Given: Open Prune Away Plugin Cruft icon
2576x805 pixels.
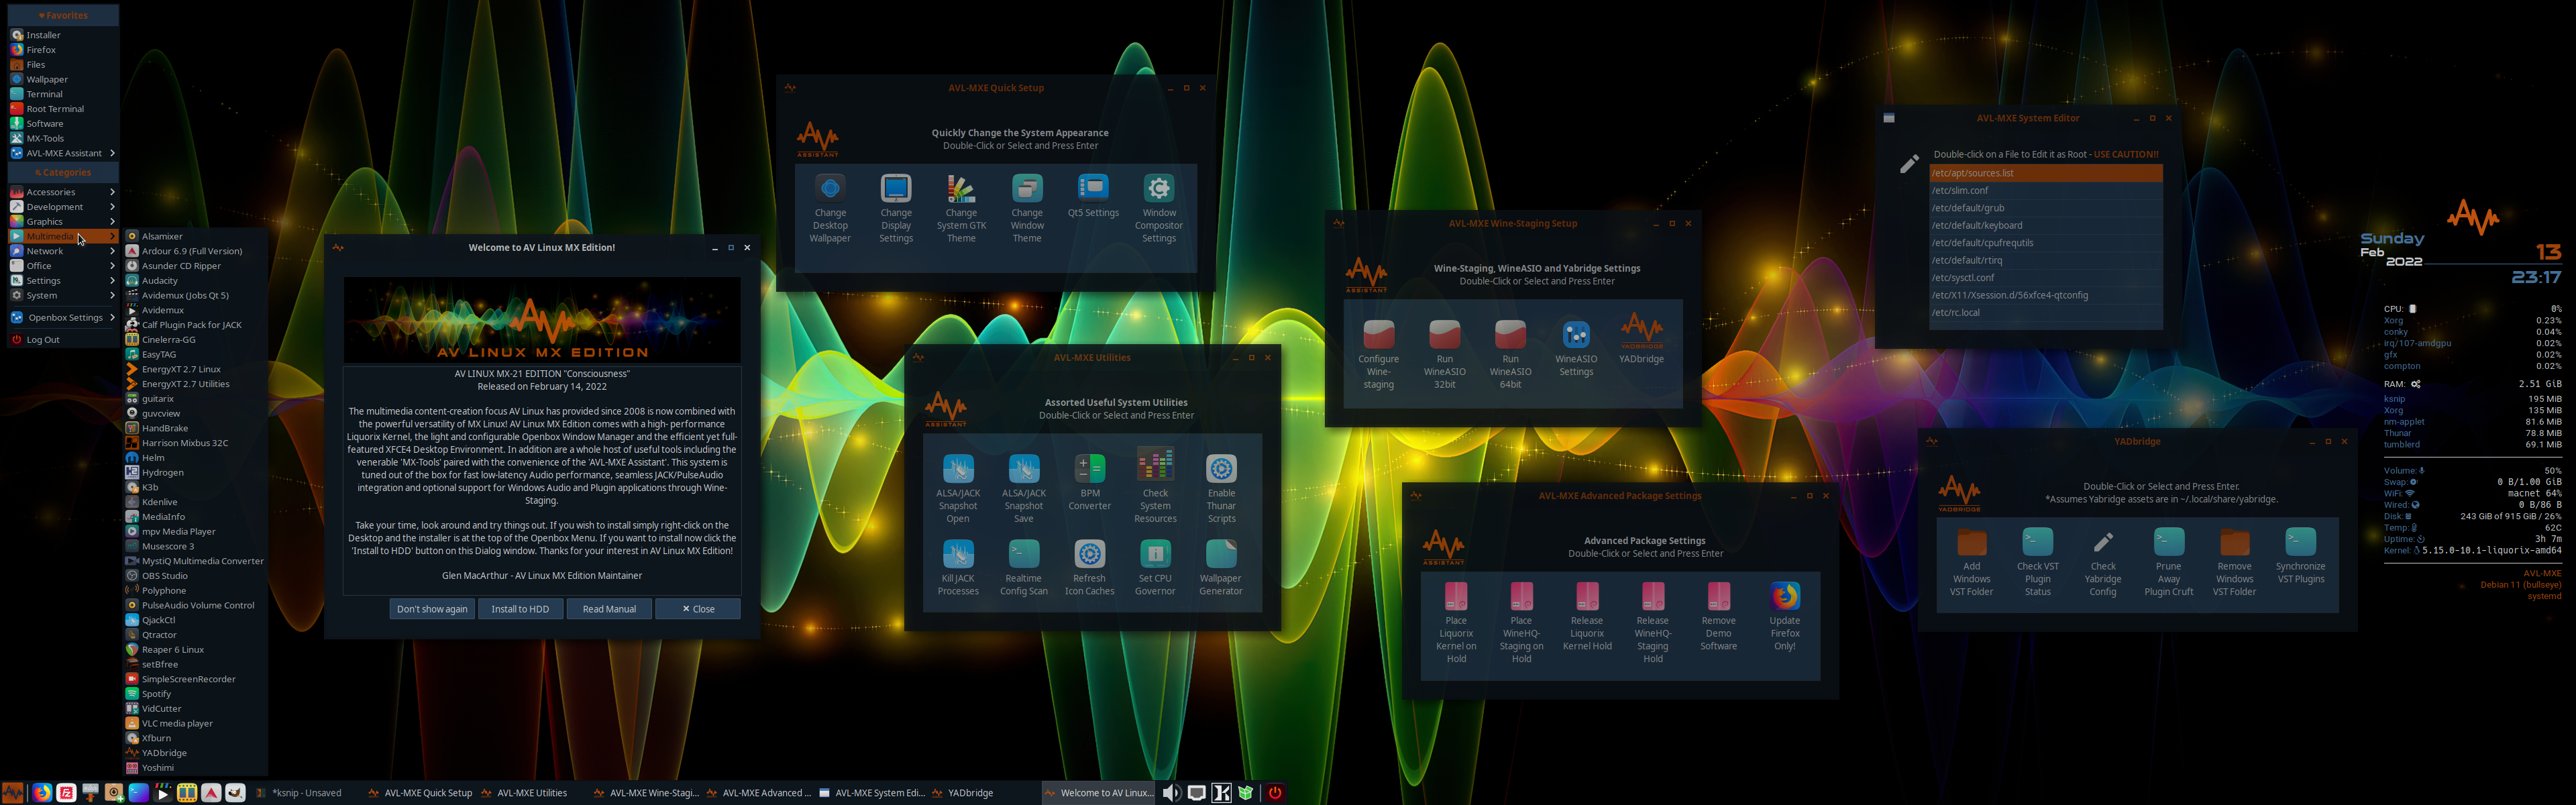Looking at the screenshot, I should pyautogui.click(x=2168, y=561).
